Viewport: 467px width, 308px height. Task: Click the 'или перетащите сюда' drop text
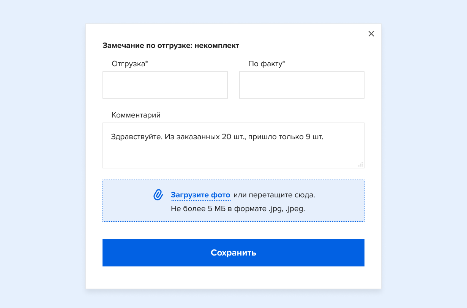[x=274, y=195]
